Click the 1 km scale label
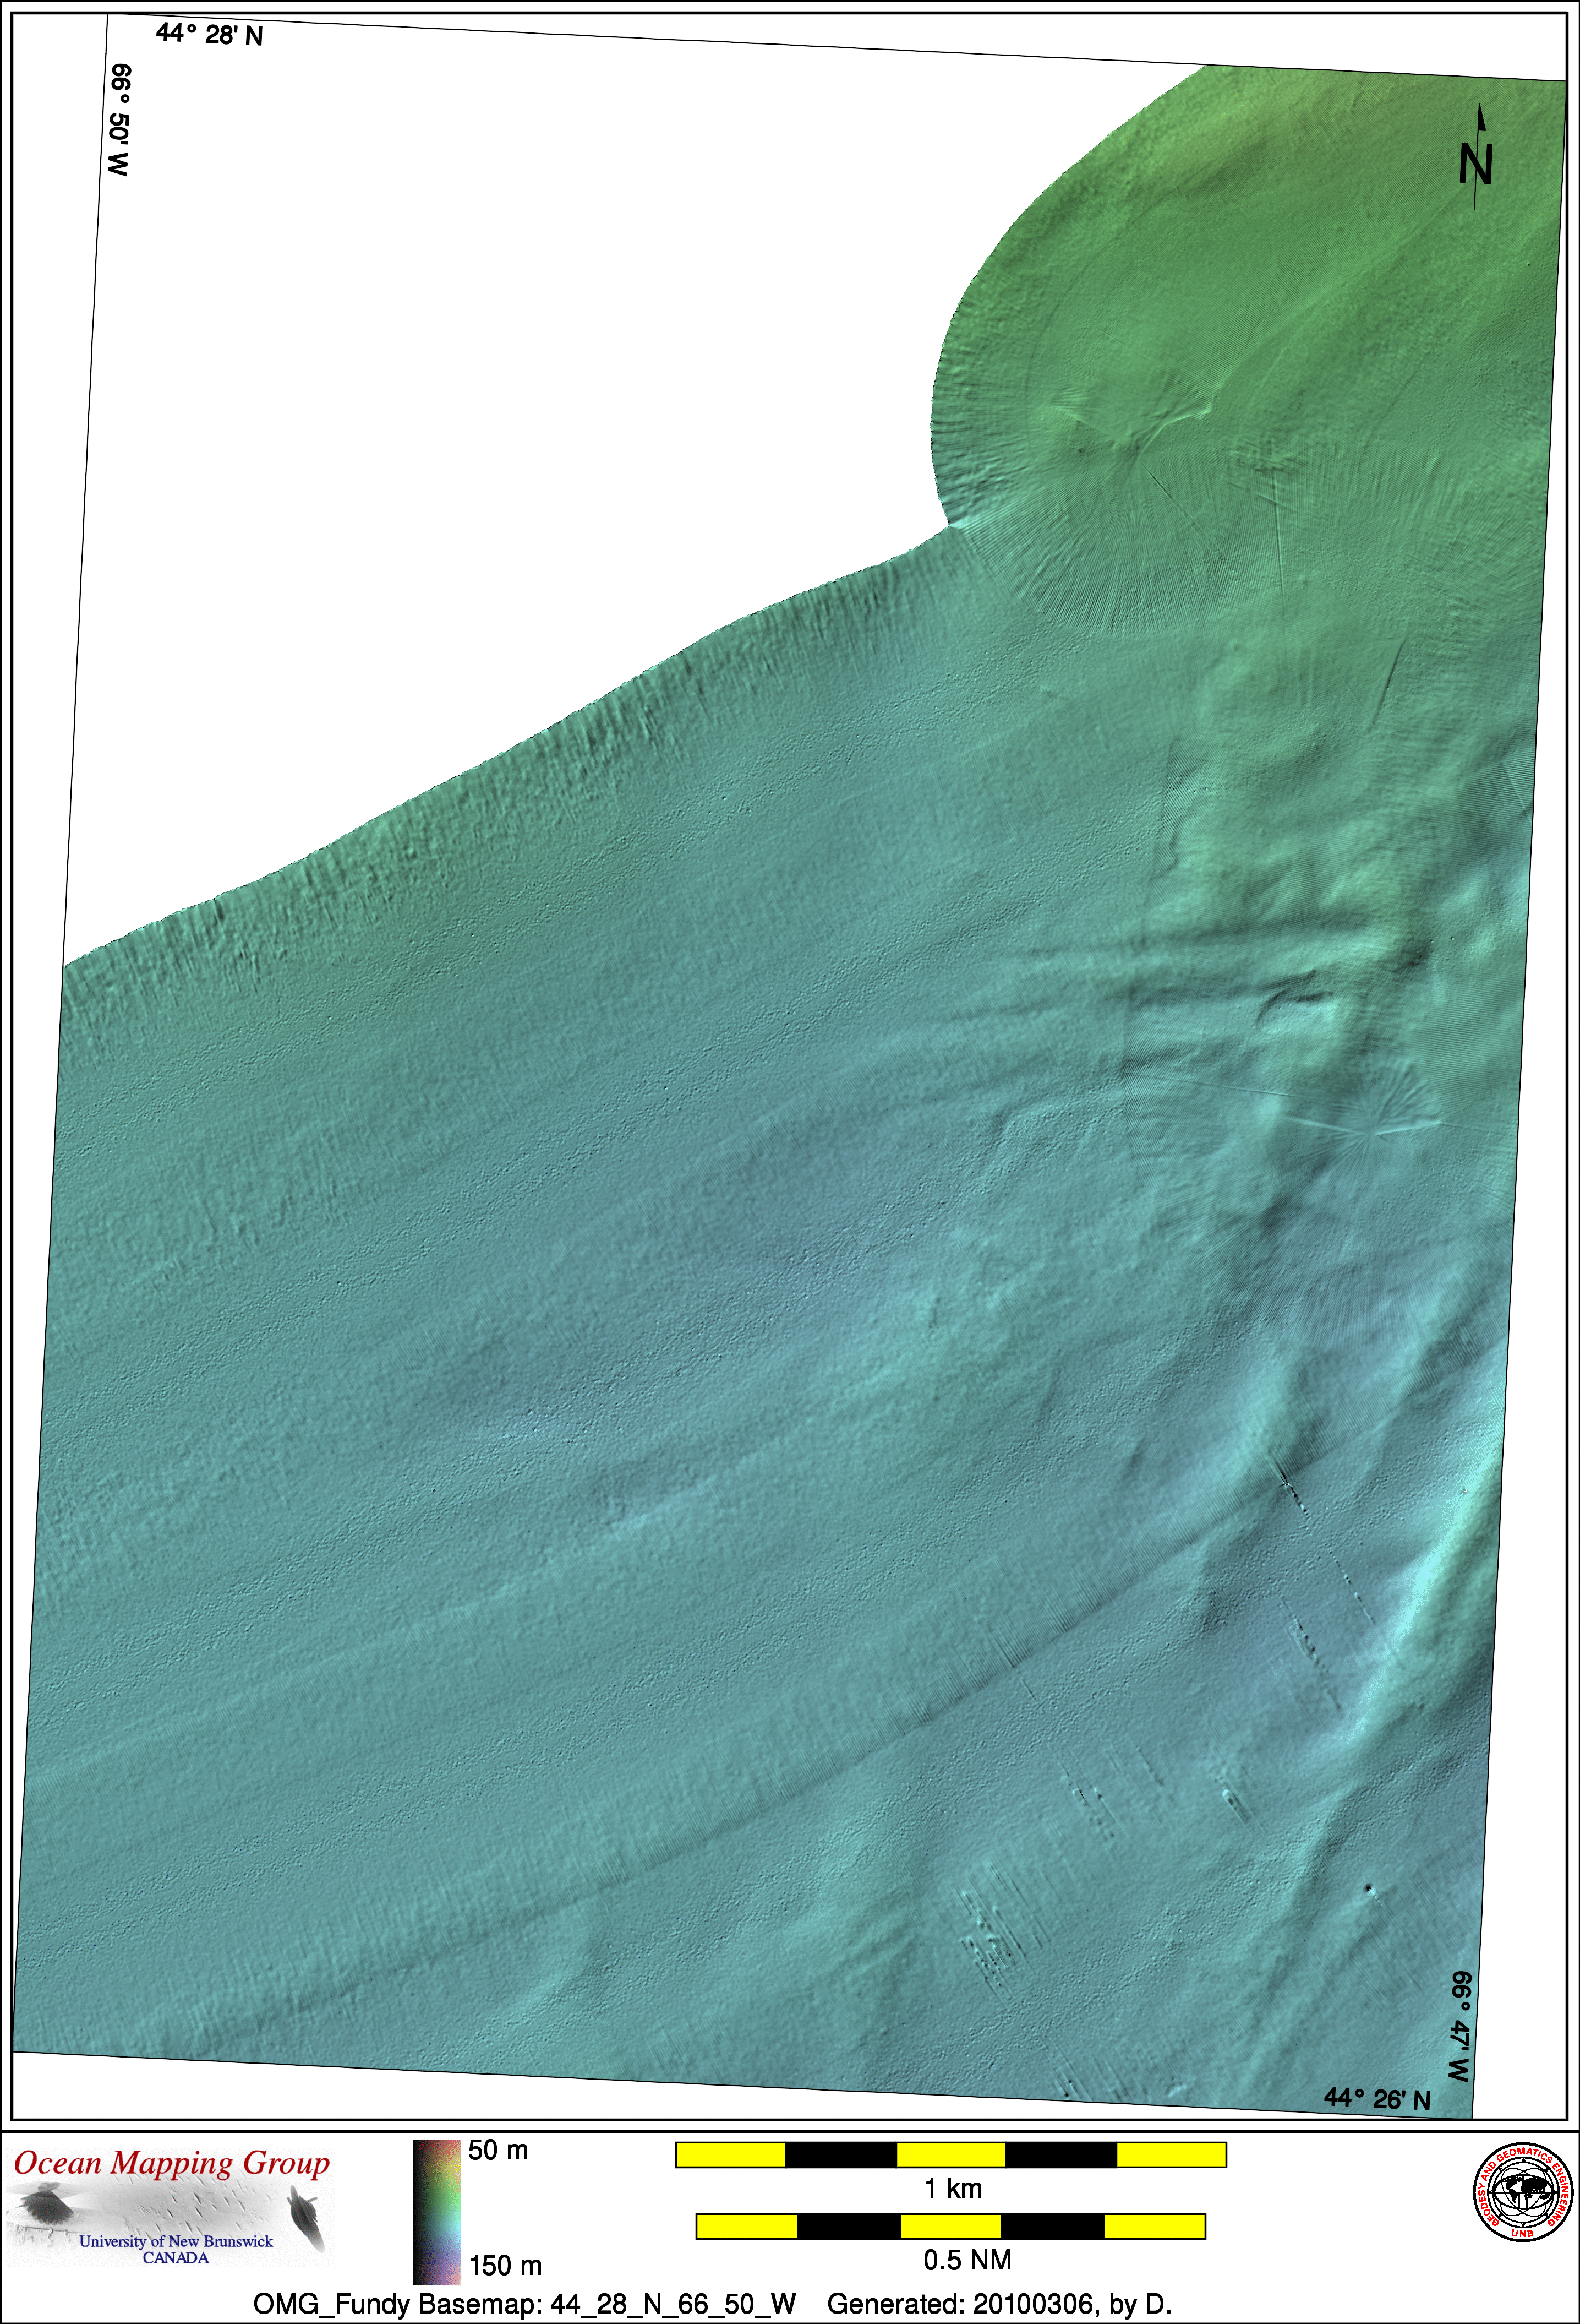The width and height of the screenshot is (1580, 2324). pos(953,2188)
